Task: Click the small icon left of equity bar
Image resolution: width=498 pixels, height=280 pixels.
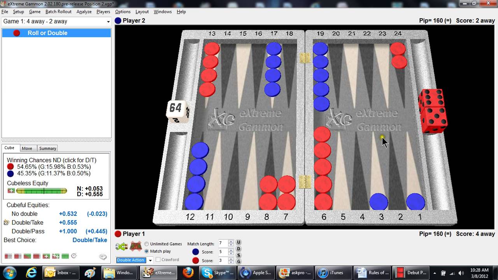Action: 11,191
